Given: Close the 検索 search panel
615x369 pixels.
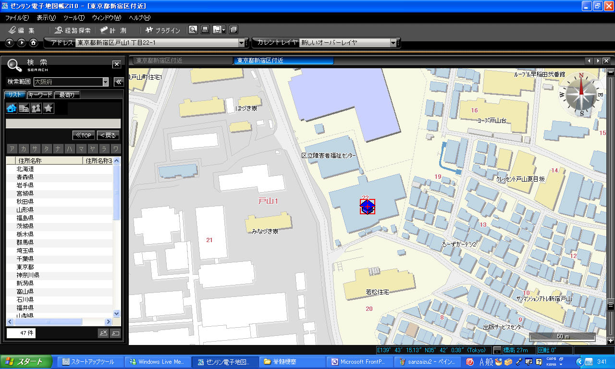Looking at the screenshot, I should point(116,64).
